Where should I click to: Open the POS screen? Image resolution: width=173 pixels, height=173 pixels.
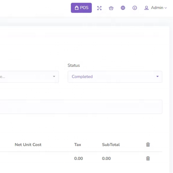pos(81,8)
